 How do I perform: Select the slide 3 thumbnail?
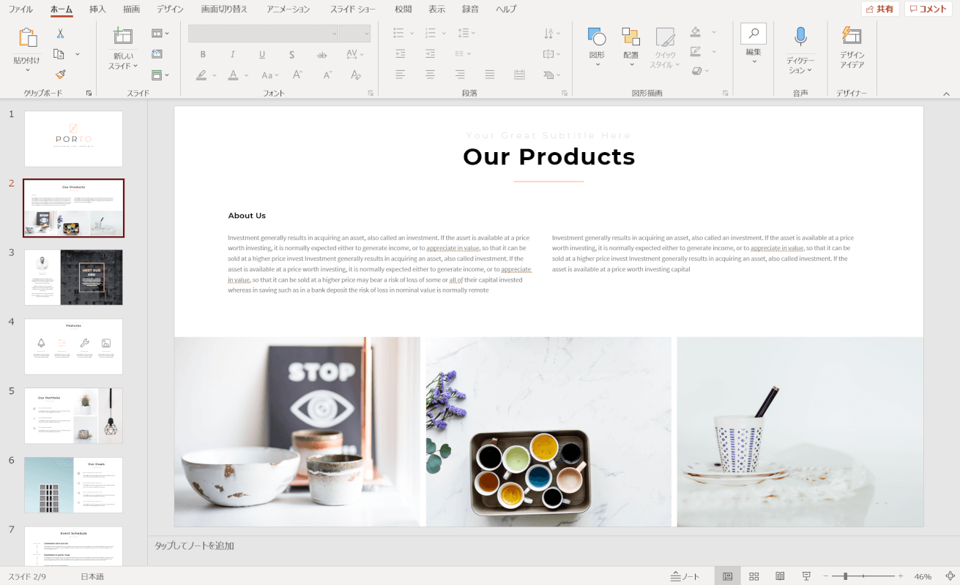click(73, 277)
